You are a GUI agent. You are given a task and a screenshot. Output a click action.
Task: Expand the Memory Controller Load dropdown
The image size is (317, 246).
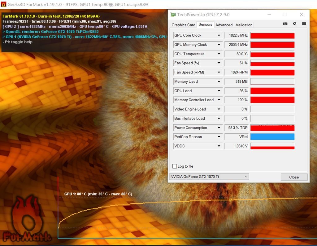(219, 100)
